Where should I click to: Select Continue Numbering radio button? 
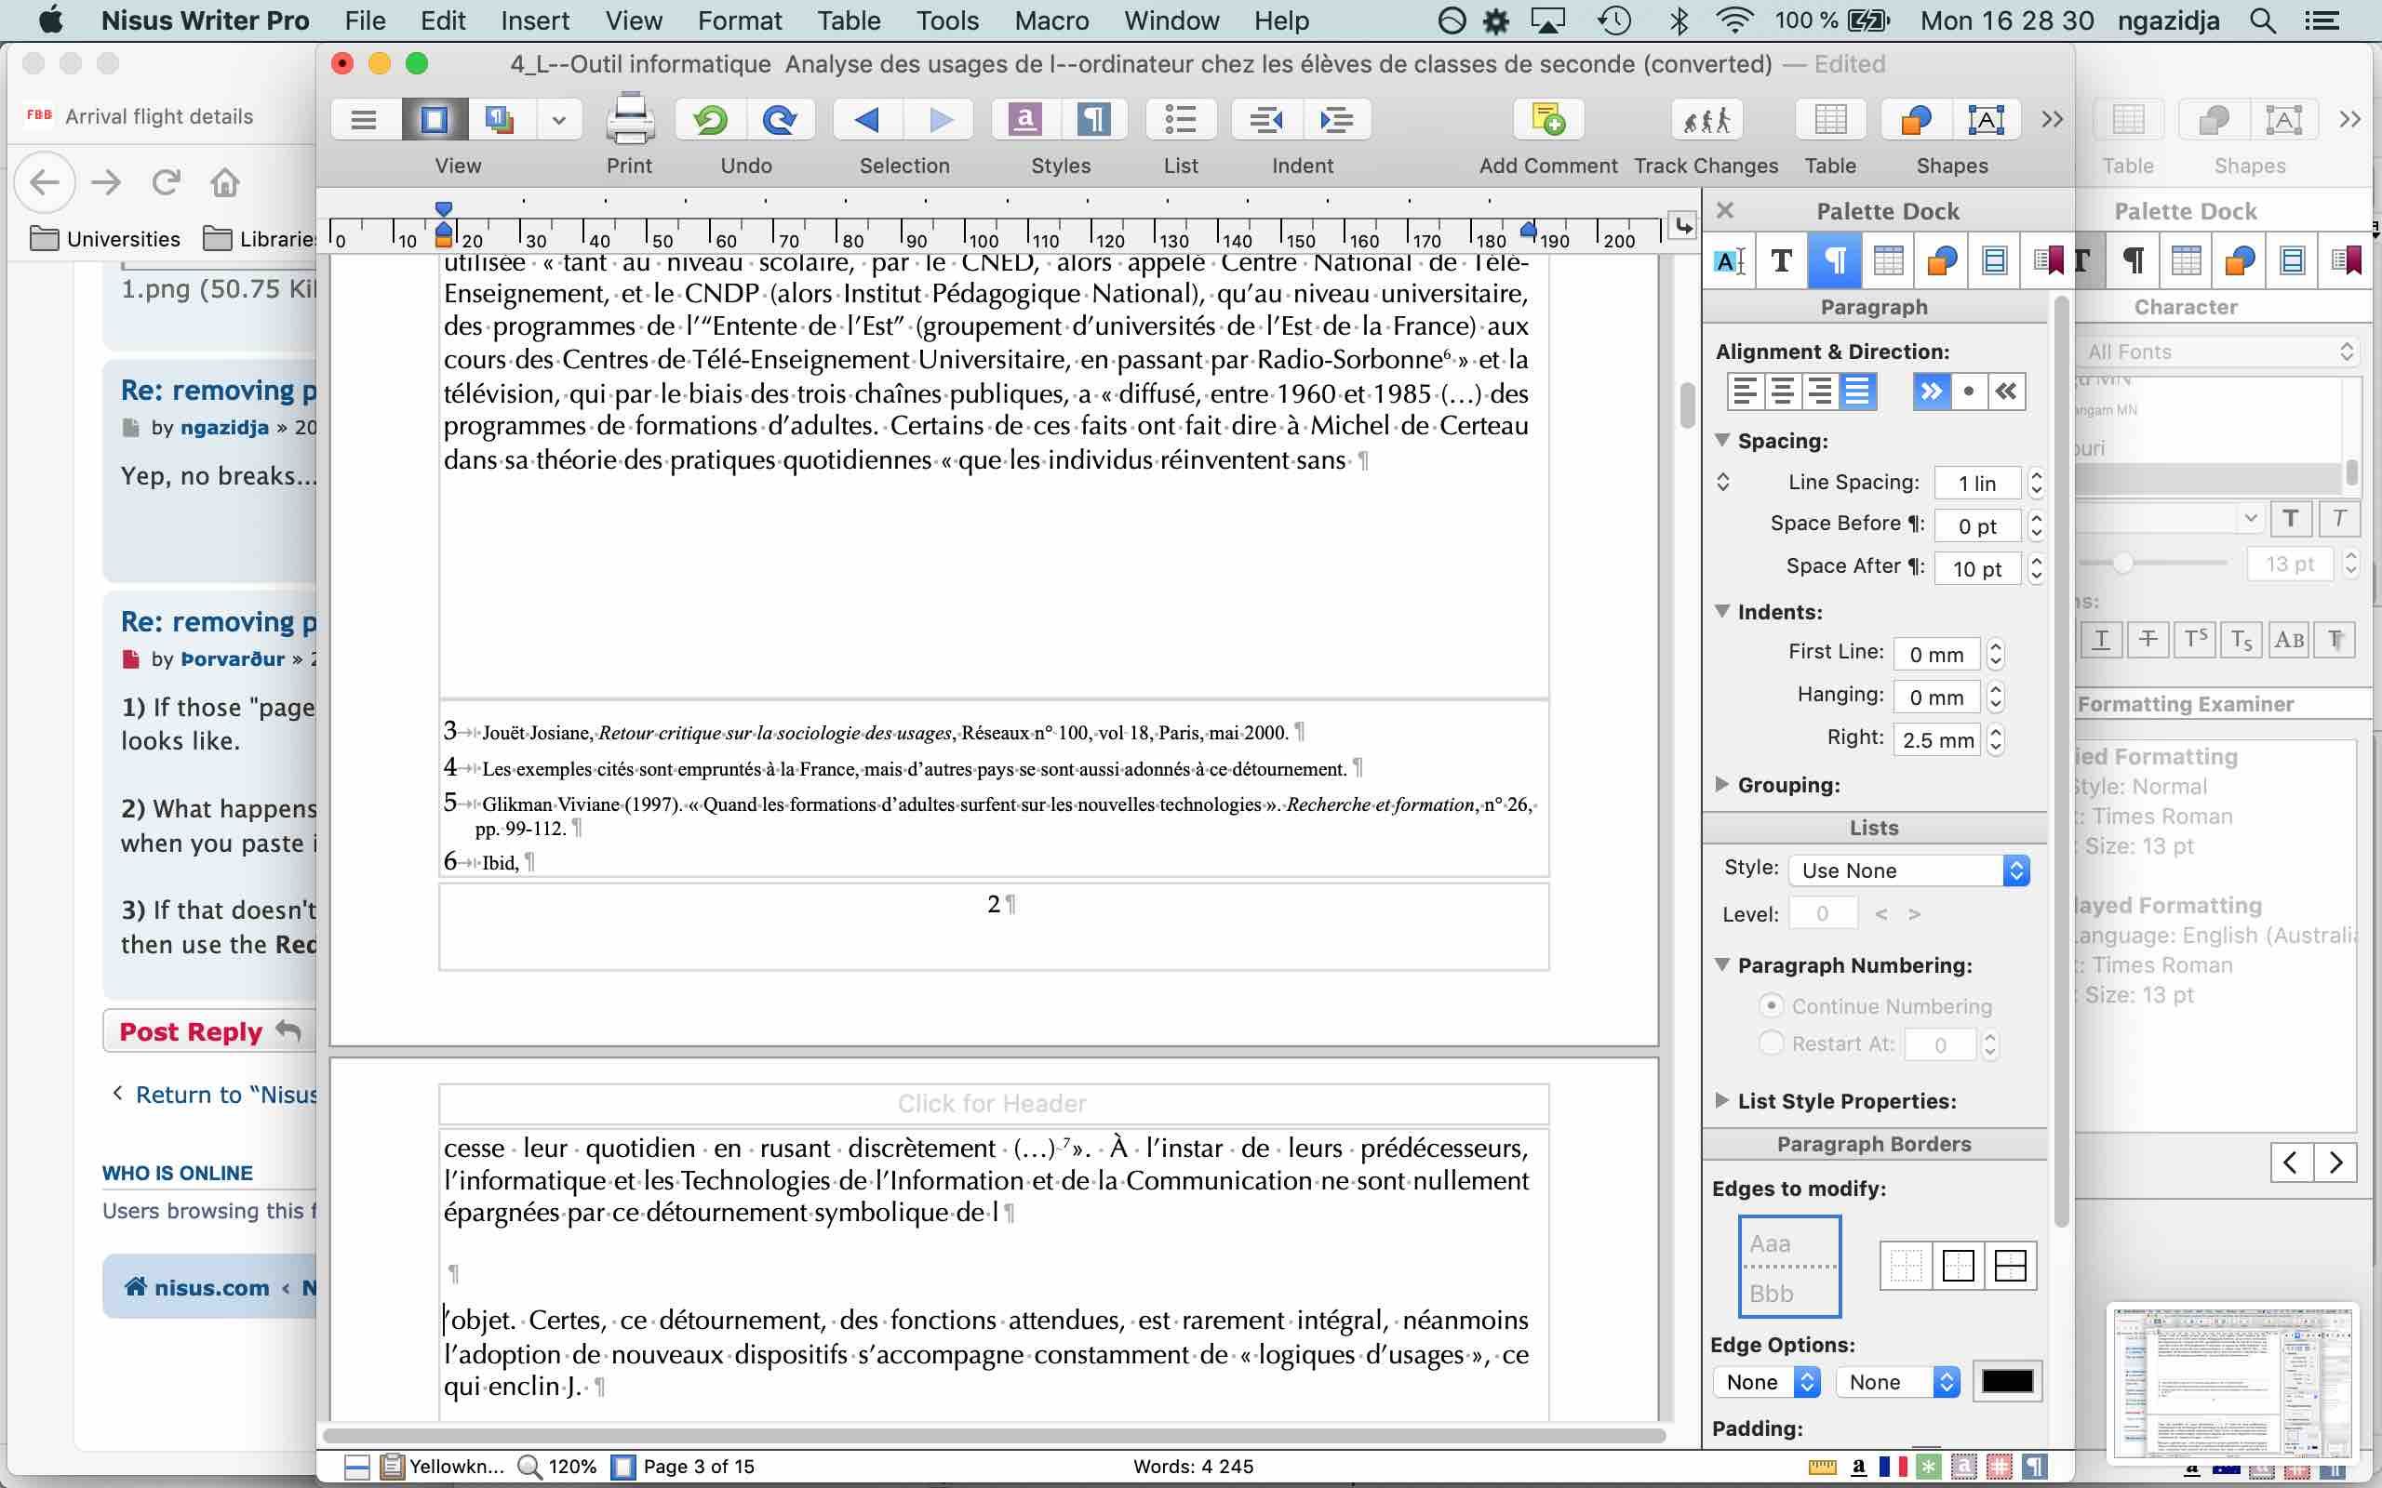point(1771,1005)
